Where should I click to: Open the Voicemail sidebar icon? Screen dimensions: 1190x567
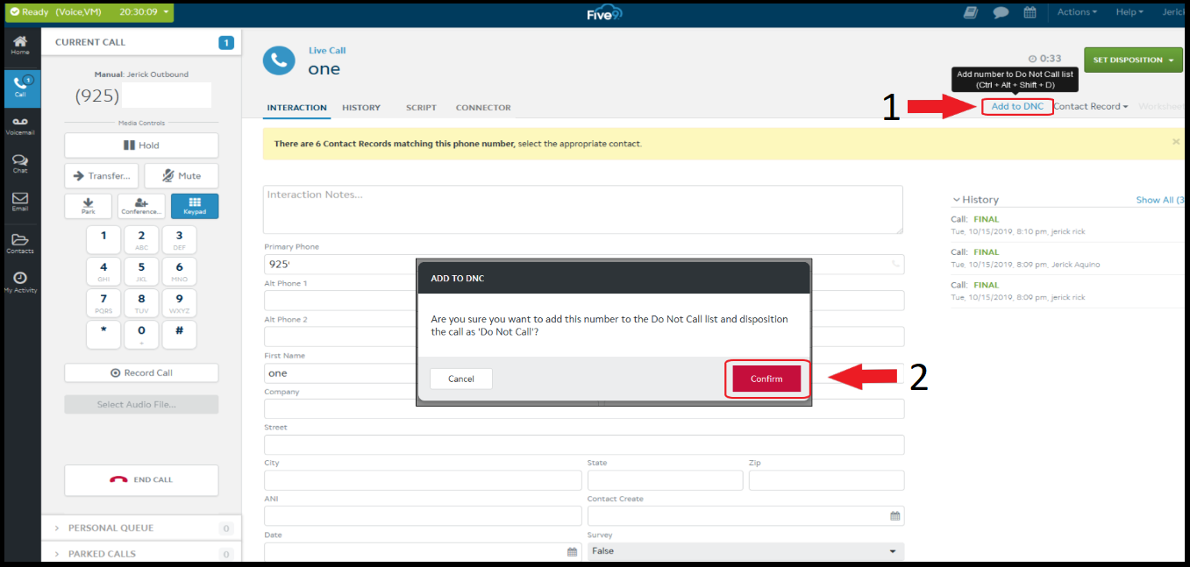(19, 125)
